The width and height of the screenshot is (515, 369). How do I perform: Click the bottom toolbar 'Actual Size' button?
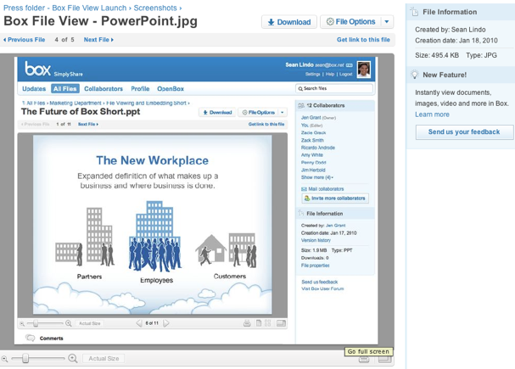104,359
